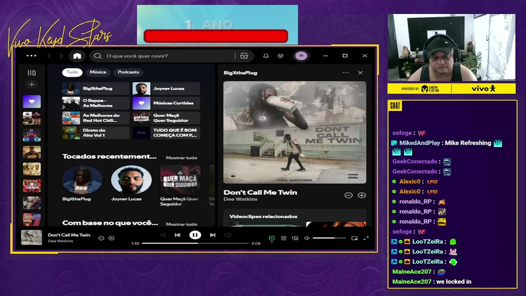Viewport: 526px width, 296px height.
Task: Skip to the previous track
Action: [178, 235]
